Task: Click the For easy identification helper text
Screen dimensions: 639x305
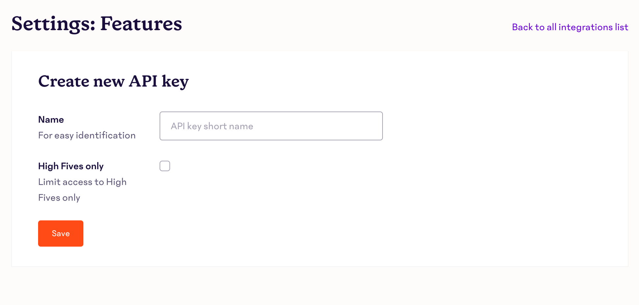Action: click(x=87, y=135)
